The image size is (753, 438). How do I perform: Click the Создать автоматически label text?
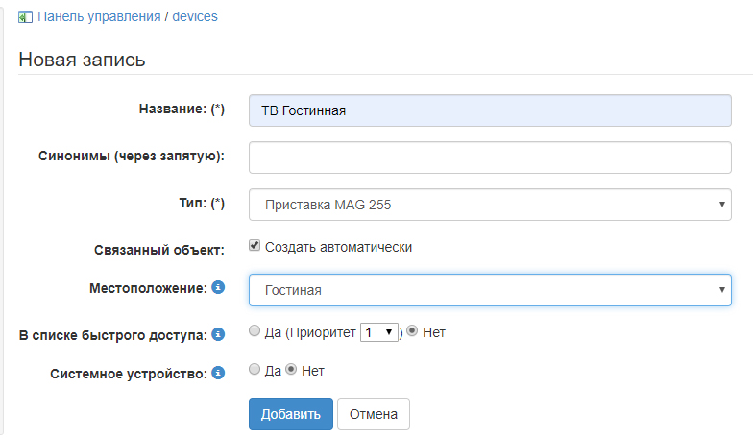(338, 247)
